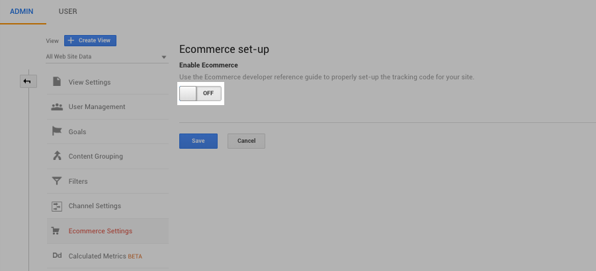Viewport: 596px width, 271px height.
Task: Toggle the Enable Ecommerce switch on
Action: [200, 93]
